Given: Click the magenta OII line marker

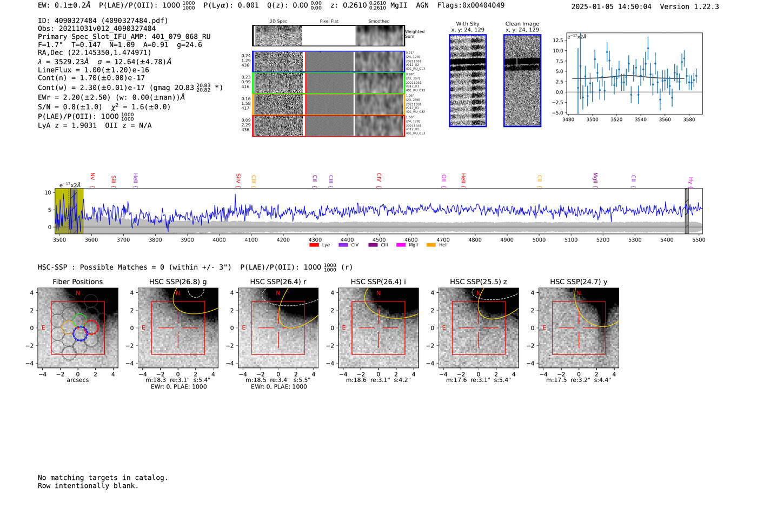Looking at the screenshot, I should point(444,181).
